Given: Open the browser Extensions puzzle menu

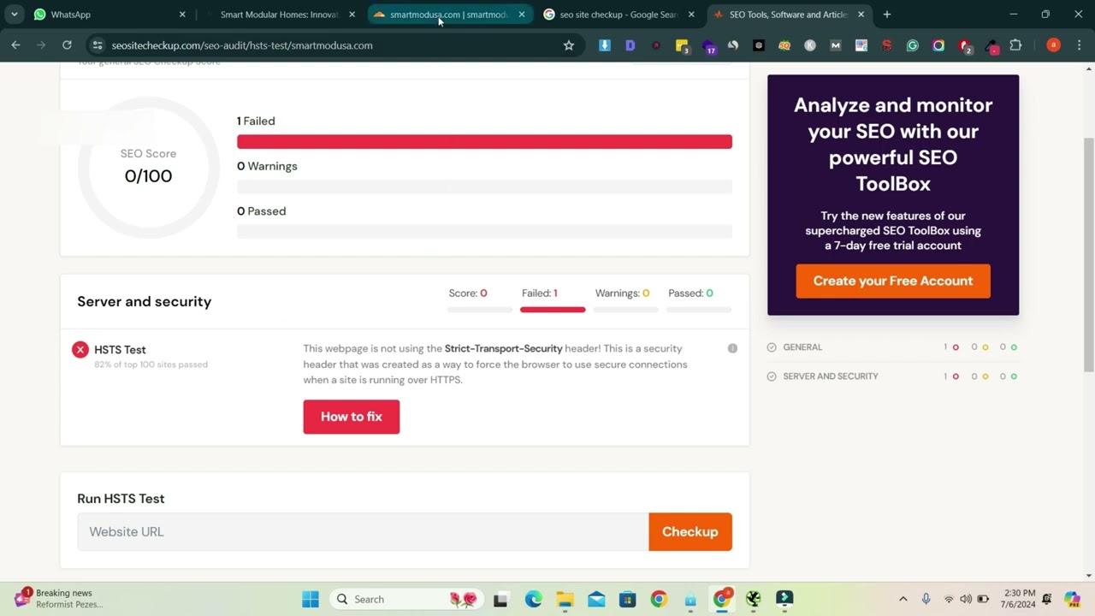Looking at the screenshot, I should tap(1015, 45).
